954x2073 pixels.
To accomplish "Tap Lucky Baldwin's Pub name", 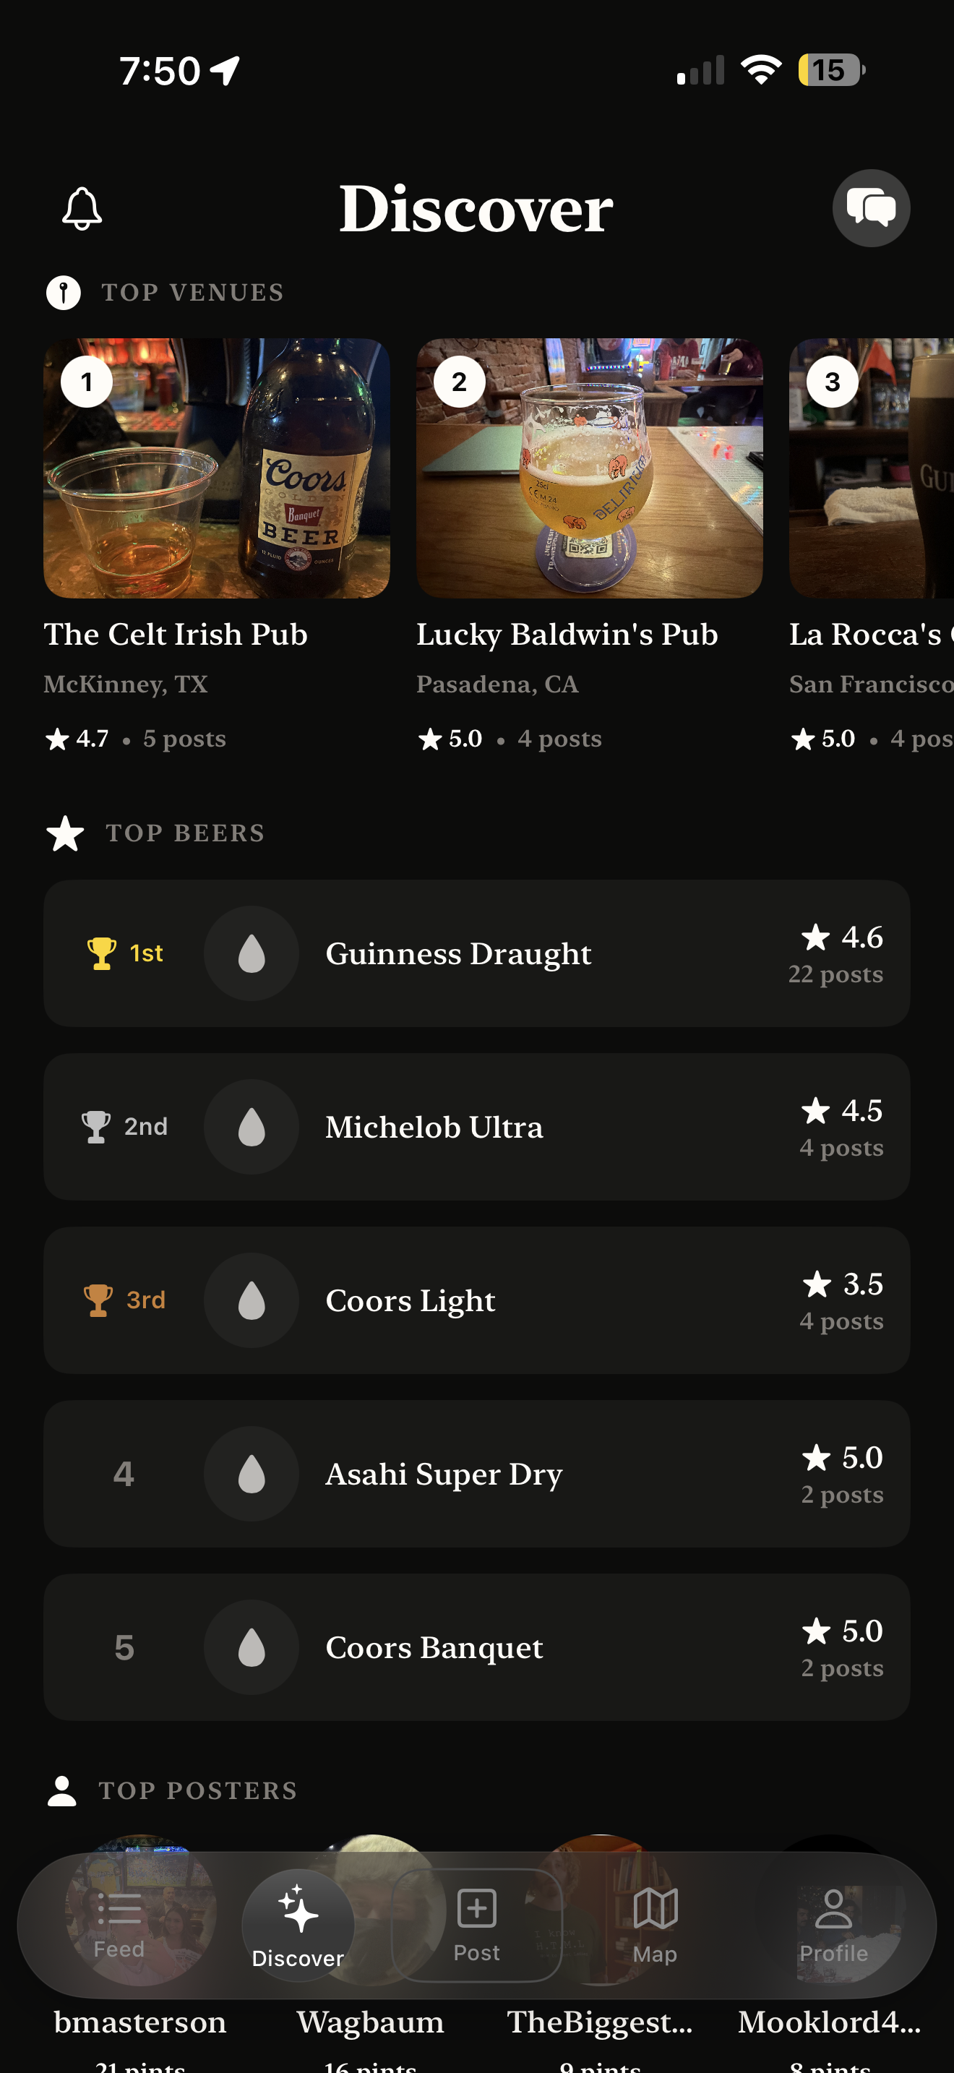I will coord(567,634).
